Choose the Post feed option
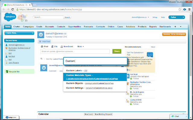This screenshot has height=120, width=193. pyautogui.click(x=44, y=46)
